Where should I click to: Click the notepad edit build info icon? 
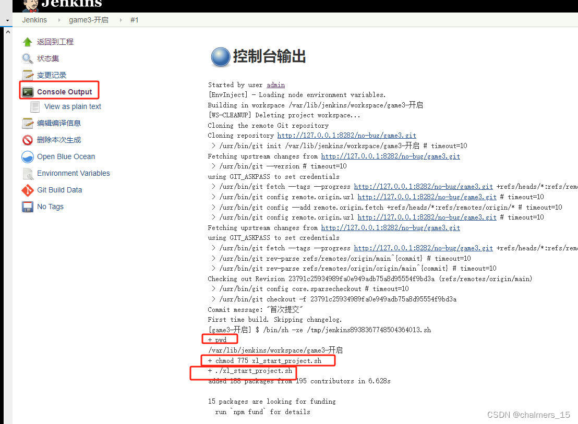[27, 124]
